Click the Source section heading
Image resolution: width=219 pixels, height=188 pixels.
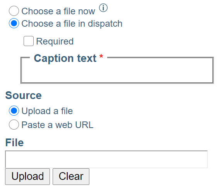[24, 95]
